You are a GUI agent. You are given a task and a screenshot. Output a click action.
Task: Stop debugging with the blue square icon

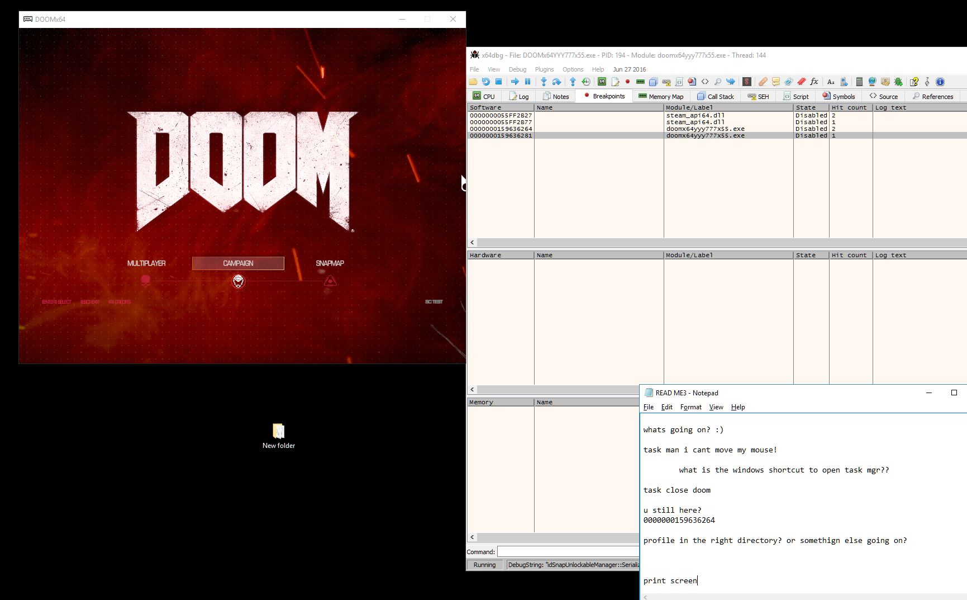point(499,82)
